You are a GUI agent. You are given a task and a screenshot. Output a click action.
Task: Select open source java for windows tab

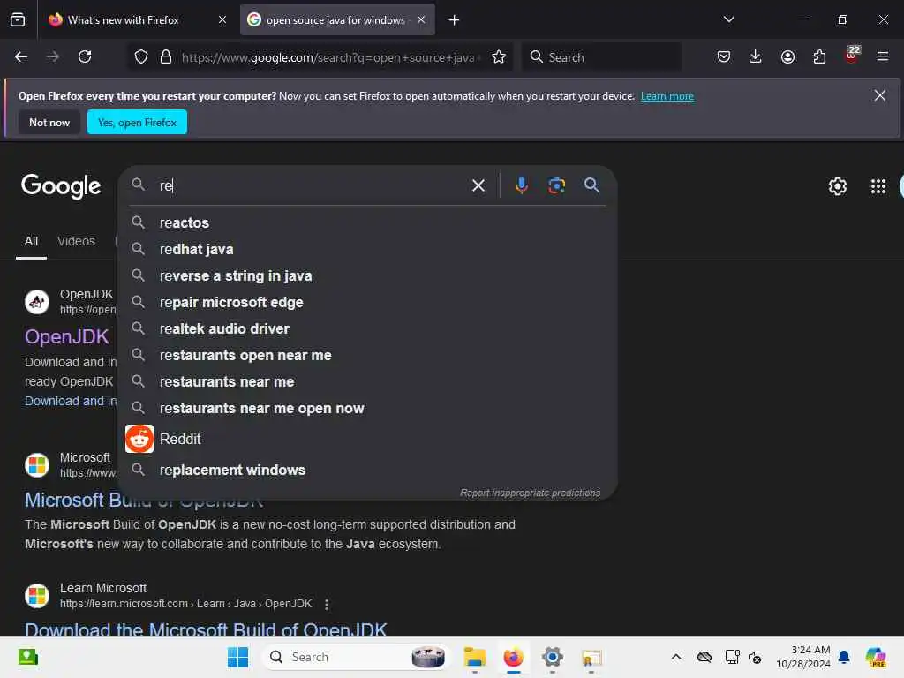[x=336, y=20]
